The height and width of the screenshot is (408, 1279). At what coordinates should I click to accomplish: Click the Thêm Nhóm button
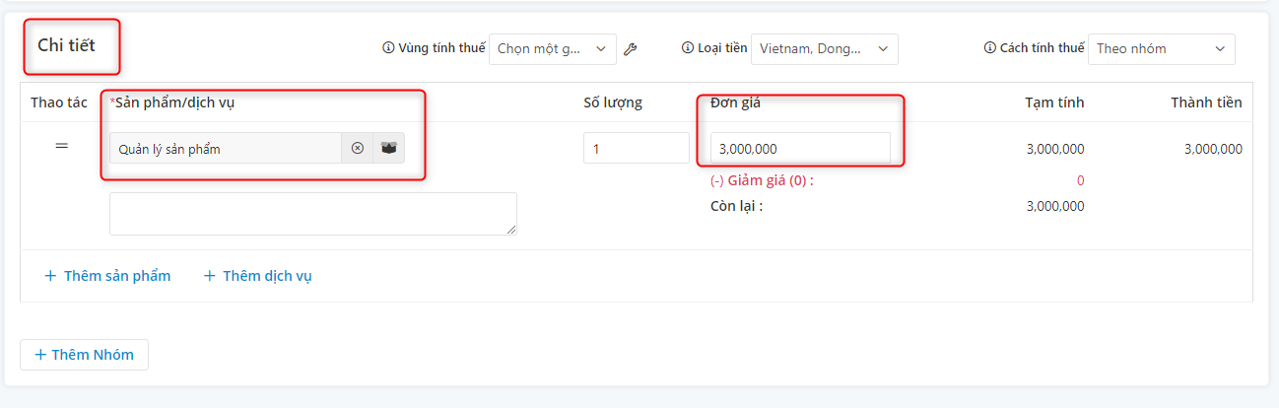tap(84, 355)
